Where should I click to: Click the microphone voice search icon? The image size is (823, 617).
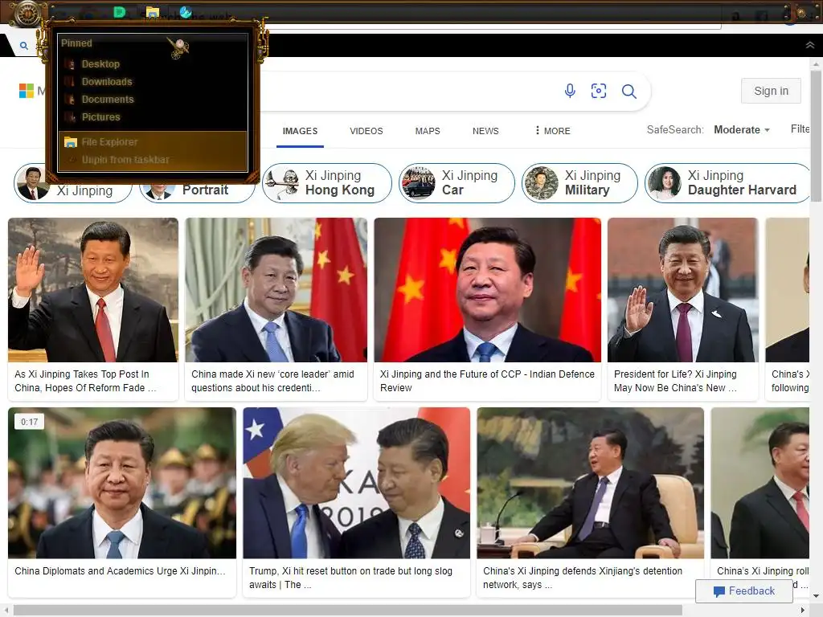(x=570, y=91)
